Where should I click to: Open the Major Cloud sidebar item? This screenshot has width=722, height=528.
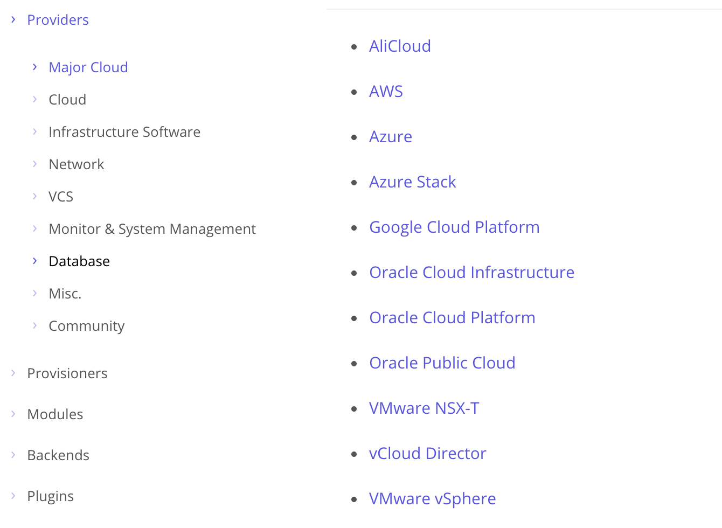click(x=88, y=67)
